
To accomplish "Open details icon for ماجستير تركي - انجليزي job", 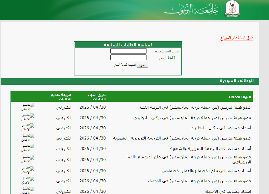I will (28, 117).
